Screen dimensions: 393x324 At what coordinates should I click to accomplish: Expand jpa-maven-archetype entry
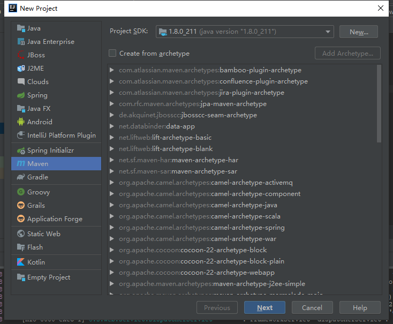(x=112, y=104)
